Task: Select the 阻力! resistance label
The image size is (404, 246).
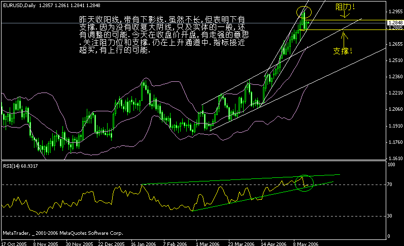Action: [346, 8]
